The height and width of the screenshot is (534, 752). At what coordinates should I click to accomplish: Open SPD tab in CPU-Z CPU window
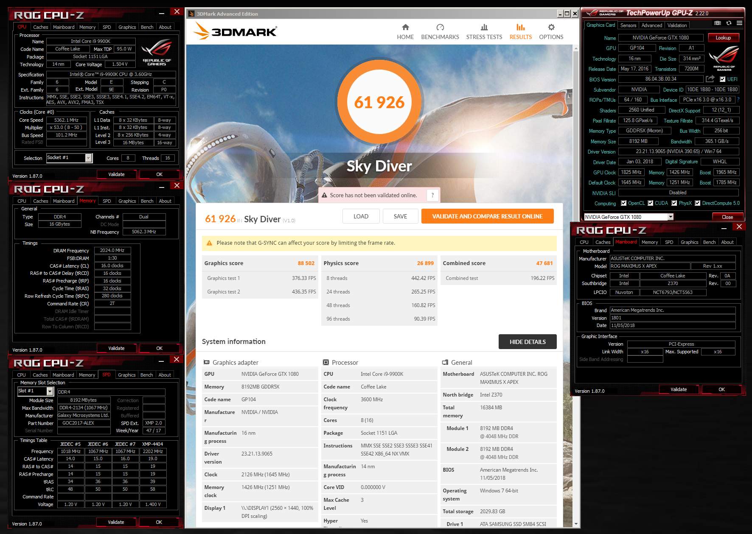[x=107, y=27]
